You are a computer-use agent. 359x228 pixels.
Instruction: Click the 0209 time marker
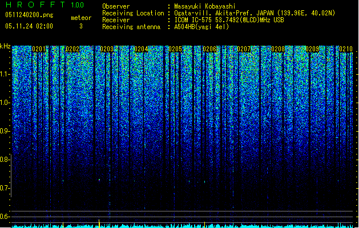(312, 49)
